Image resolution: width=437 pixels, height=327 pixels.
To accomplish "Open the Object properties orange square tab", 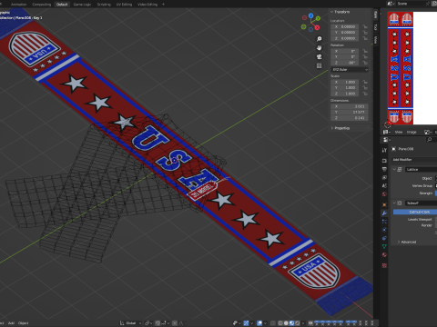I will 384,204.
